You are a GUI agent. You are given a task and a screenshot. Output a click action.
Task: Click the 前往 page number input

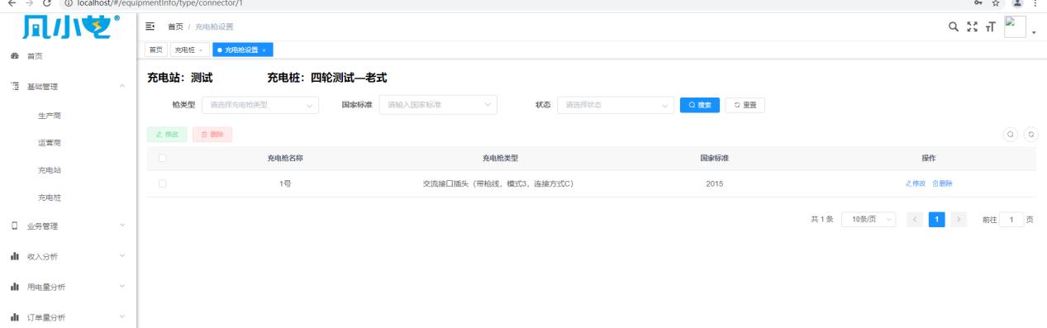point(1011,219)
